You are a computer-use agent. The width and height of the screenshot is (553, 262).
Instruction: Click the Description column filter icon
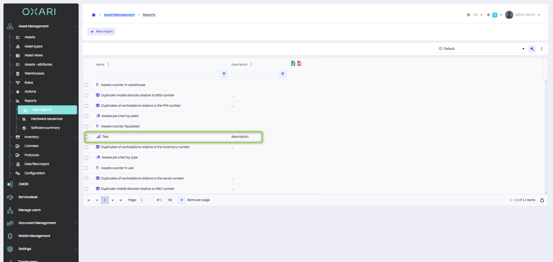pyautogui.click(x=283, y=74)
